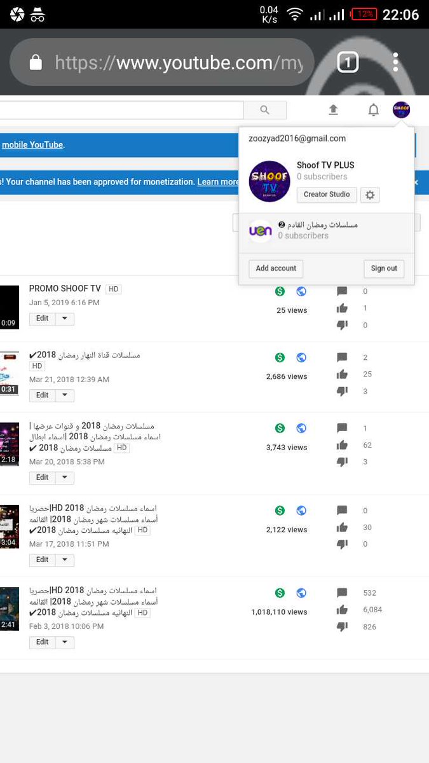Expand Edit dropdown arrow for PROMO SHOOF TV
The image size is (429, 763).
click(65, 319)
